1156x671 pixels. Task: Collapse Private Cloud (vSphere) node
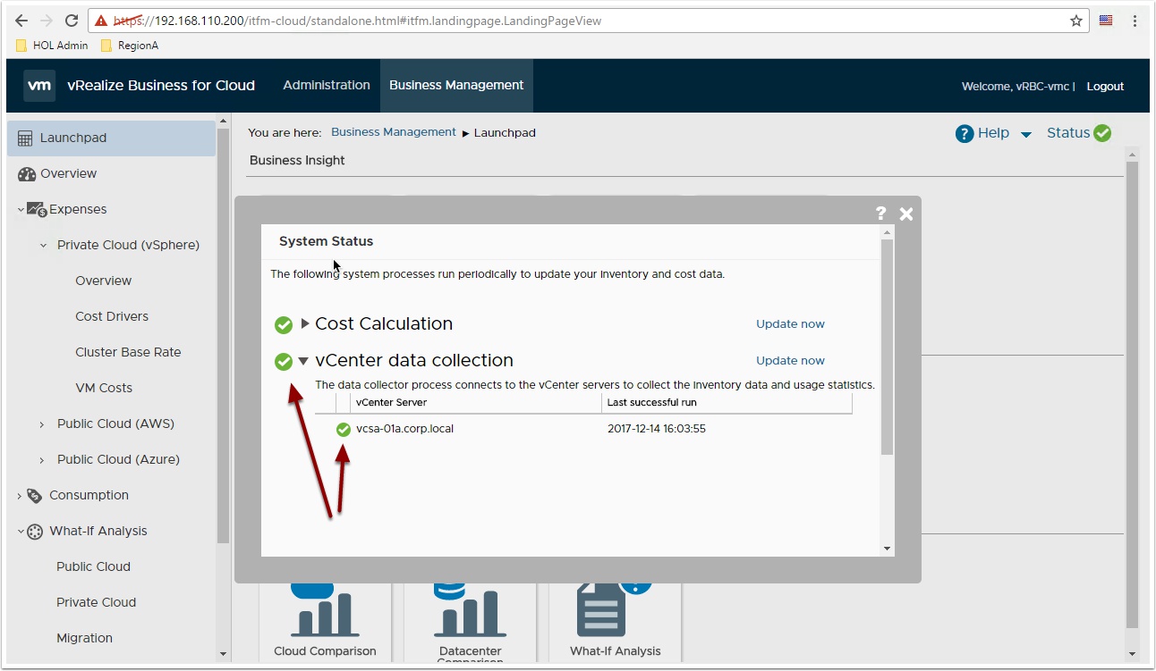tap(42, 246)
